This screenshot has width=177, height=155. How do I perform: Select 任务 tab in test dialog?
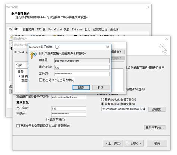click(x=19, y=65)
